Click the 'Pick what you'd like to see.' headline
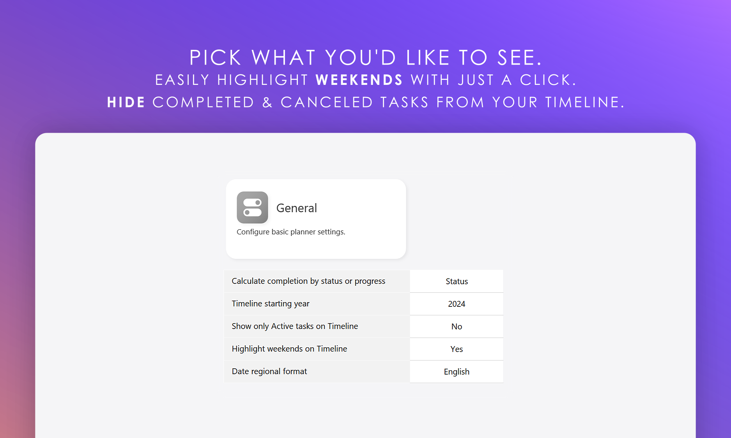The height and width of the screenshot is (438, 731). (366, 58)
